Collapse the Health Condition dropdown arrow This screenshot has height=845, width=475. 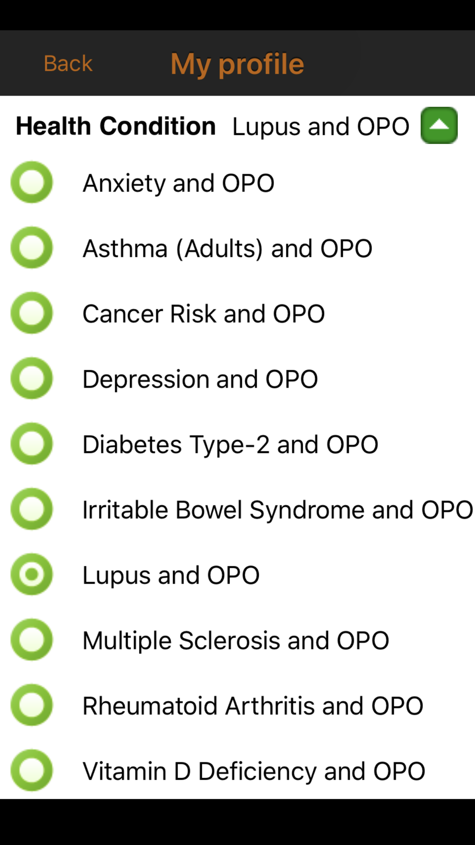pos(439,125)
